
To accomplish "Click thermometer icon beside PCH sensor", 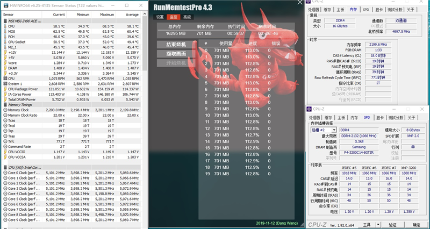I will click(x=5, y=37).
